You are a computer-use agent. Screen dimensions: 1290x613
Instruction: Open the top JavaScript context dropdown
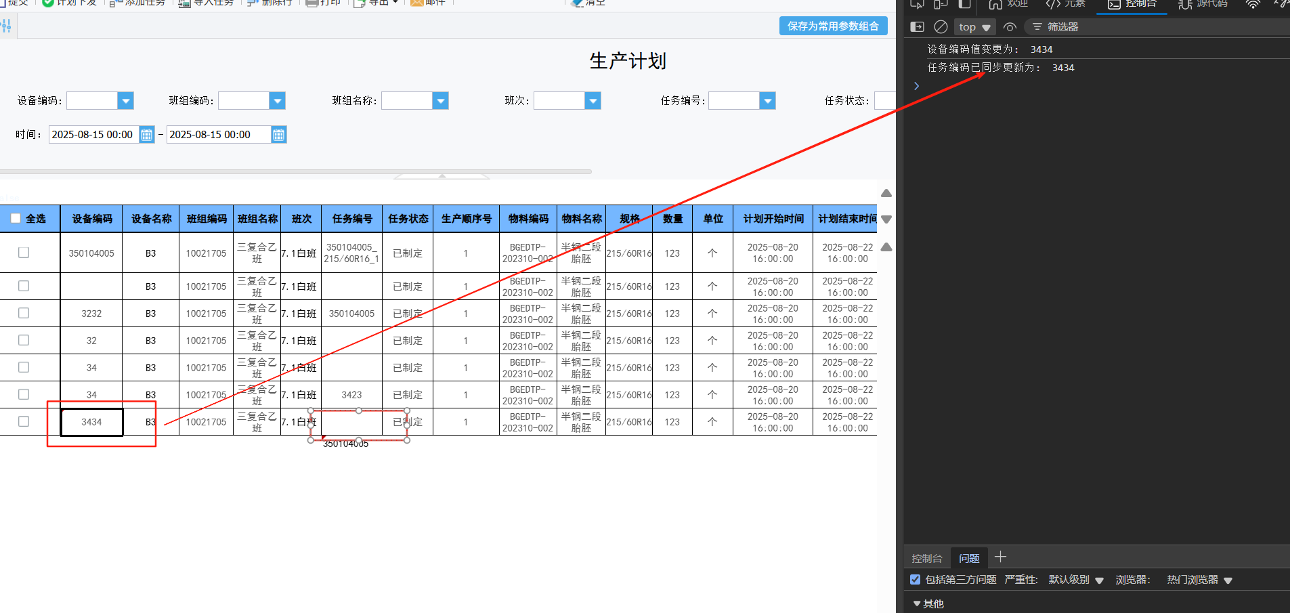(974, 27)
